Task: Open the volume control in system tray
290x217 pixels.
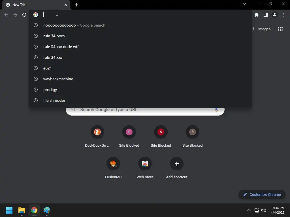Action: (264, 210)
